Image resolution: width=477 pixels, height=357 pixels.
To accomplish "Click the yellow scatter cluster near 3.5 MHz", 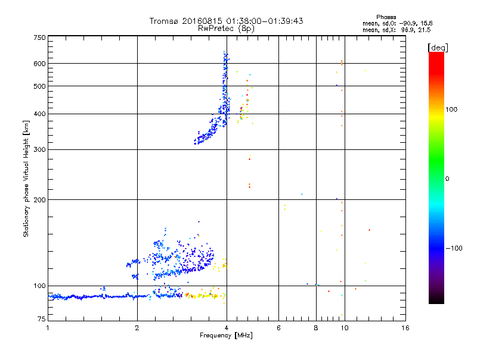I will pyautogui.click(x=205, y=295).
